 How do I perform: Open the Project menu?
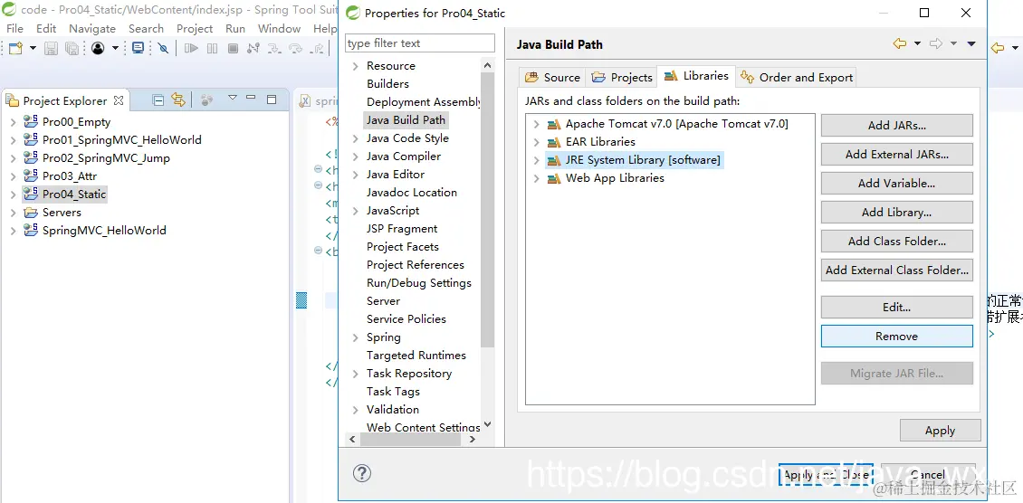click(x=195, y=29)
